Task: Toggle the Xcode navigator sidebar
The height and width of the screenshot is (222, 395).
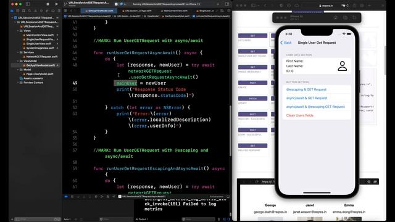Action: coord(28,4)
